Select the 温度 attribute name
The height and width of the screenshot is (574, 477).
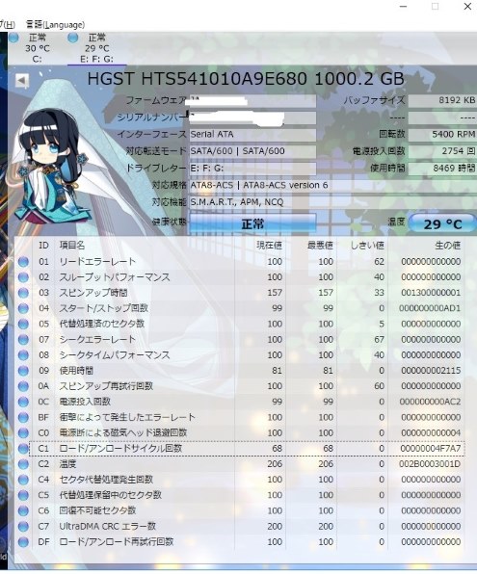(x=67, y=464)
